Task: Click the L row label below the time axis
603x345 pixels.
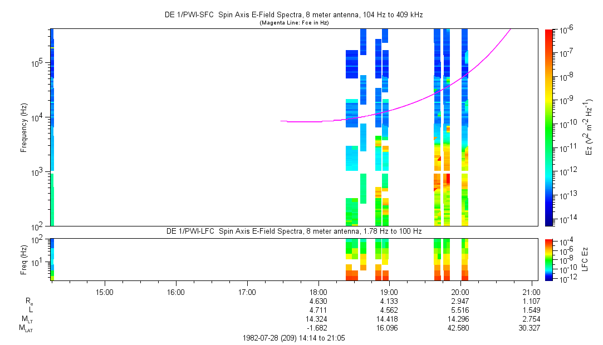Action: [31, 310]
